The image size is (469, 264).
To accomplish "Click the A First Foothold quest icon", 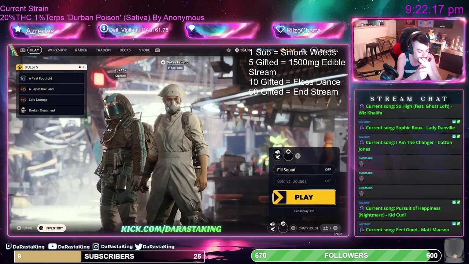I will pos(23,78).
